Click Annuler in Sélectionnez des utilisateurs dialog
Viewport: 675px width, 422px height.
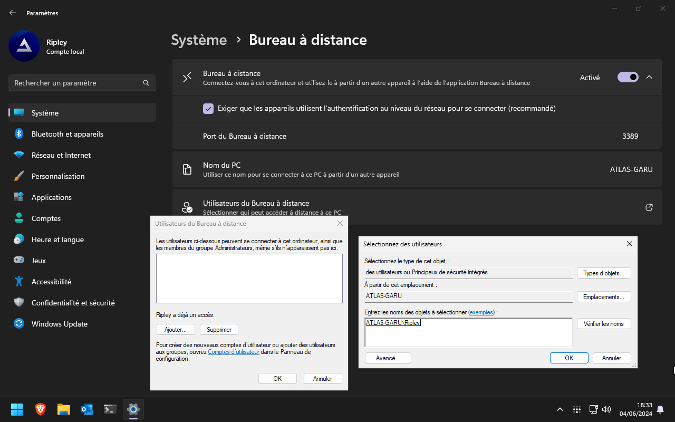[612, 358]
